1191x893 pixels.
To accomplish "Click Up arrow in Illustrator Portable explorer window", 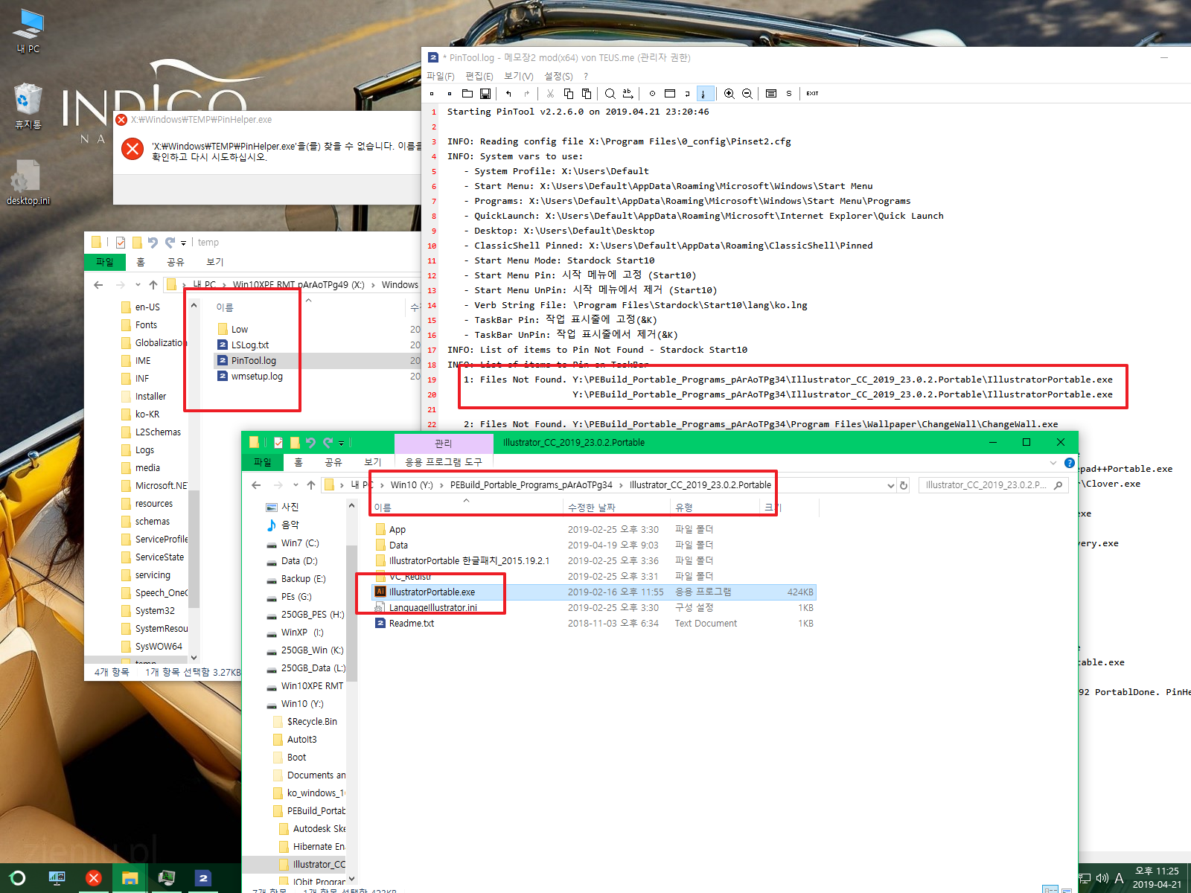I will click(x=311, y=485).
